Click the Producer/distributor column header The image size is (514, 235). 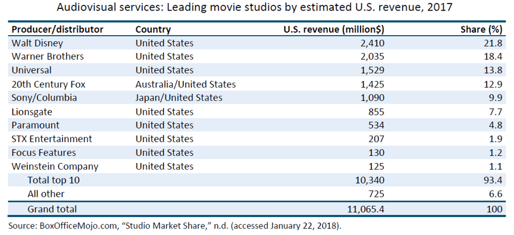click(57, 30)
